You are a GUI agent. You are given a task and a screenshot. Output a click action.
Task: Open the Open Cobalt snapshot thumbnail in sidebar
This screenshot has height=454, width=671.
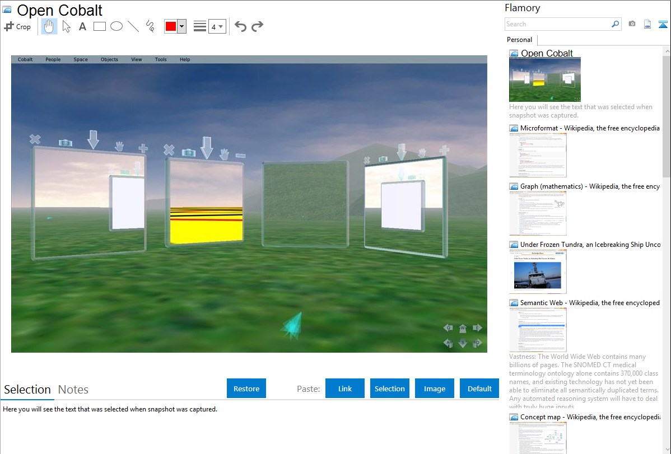click(545, 79)
